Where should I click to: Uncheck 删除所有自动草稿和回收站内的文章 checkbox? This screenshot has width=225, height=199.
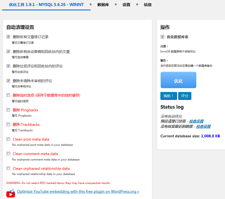[x=8, y=52]
